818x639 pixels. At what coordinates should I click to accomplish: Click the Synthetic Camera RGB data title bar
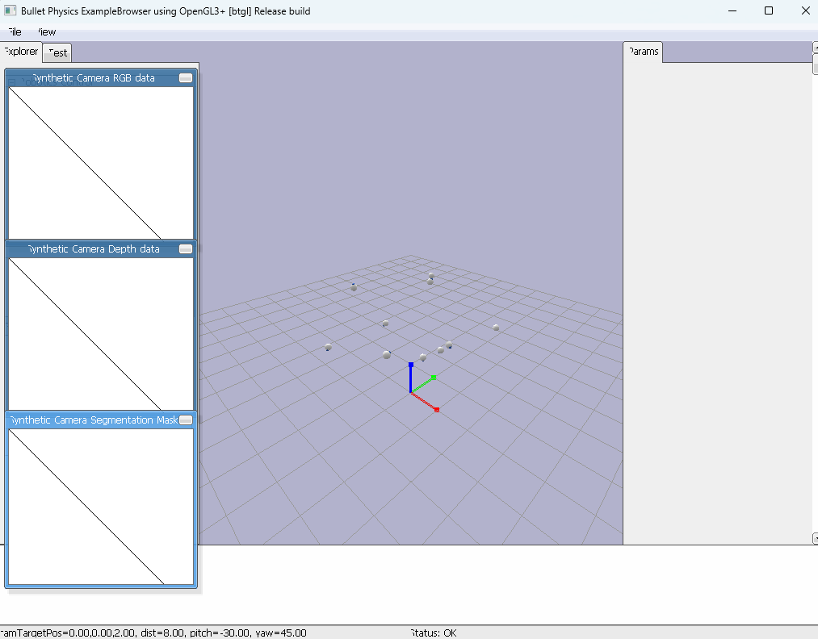[93, 78]
